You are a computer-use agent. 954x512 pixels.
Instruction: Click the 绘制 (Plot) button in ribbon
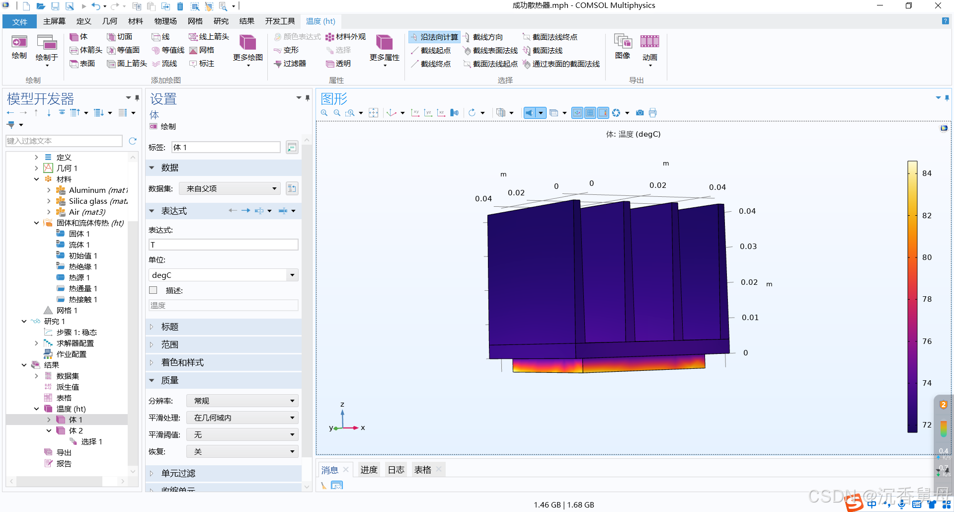[19, 48]
